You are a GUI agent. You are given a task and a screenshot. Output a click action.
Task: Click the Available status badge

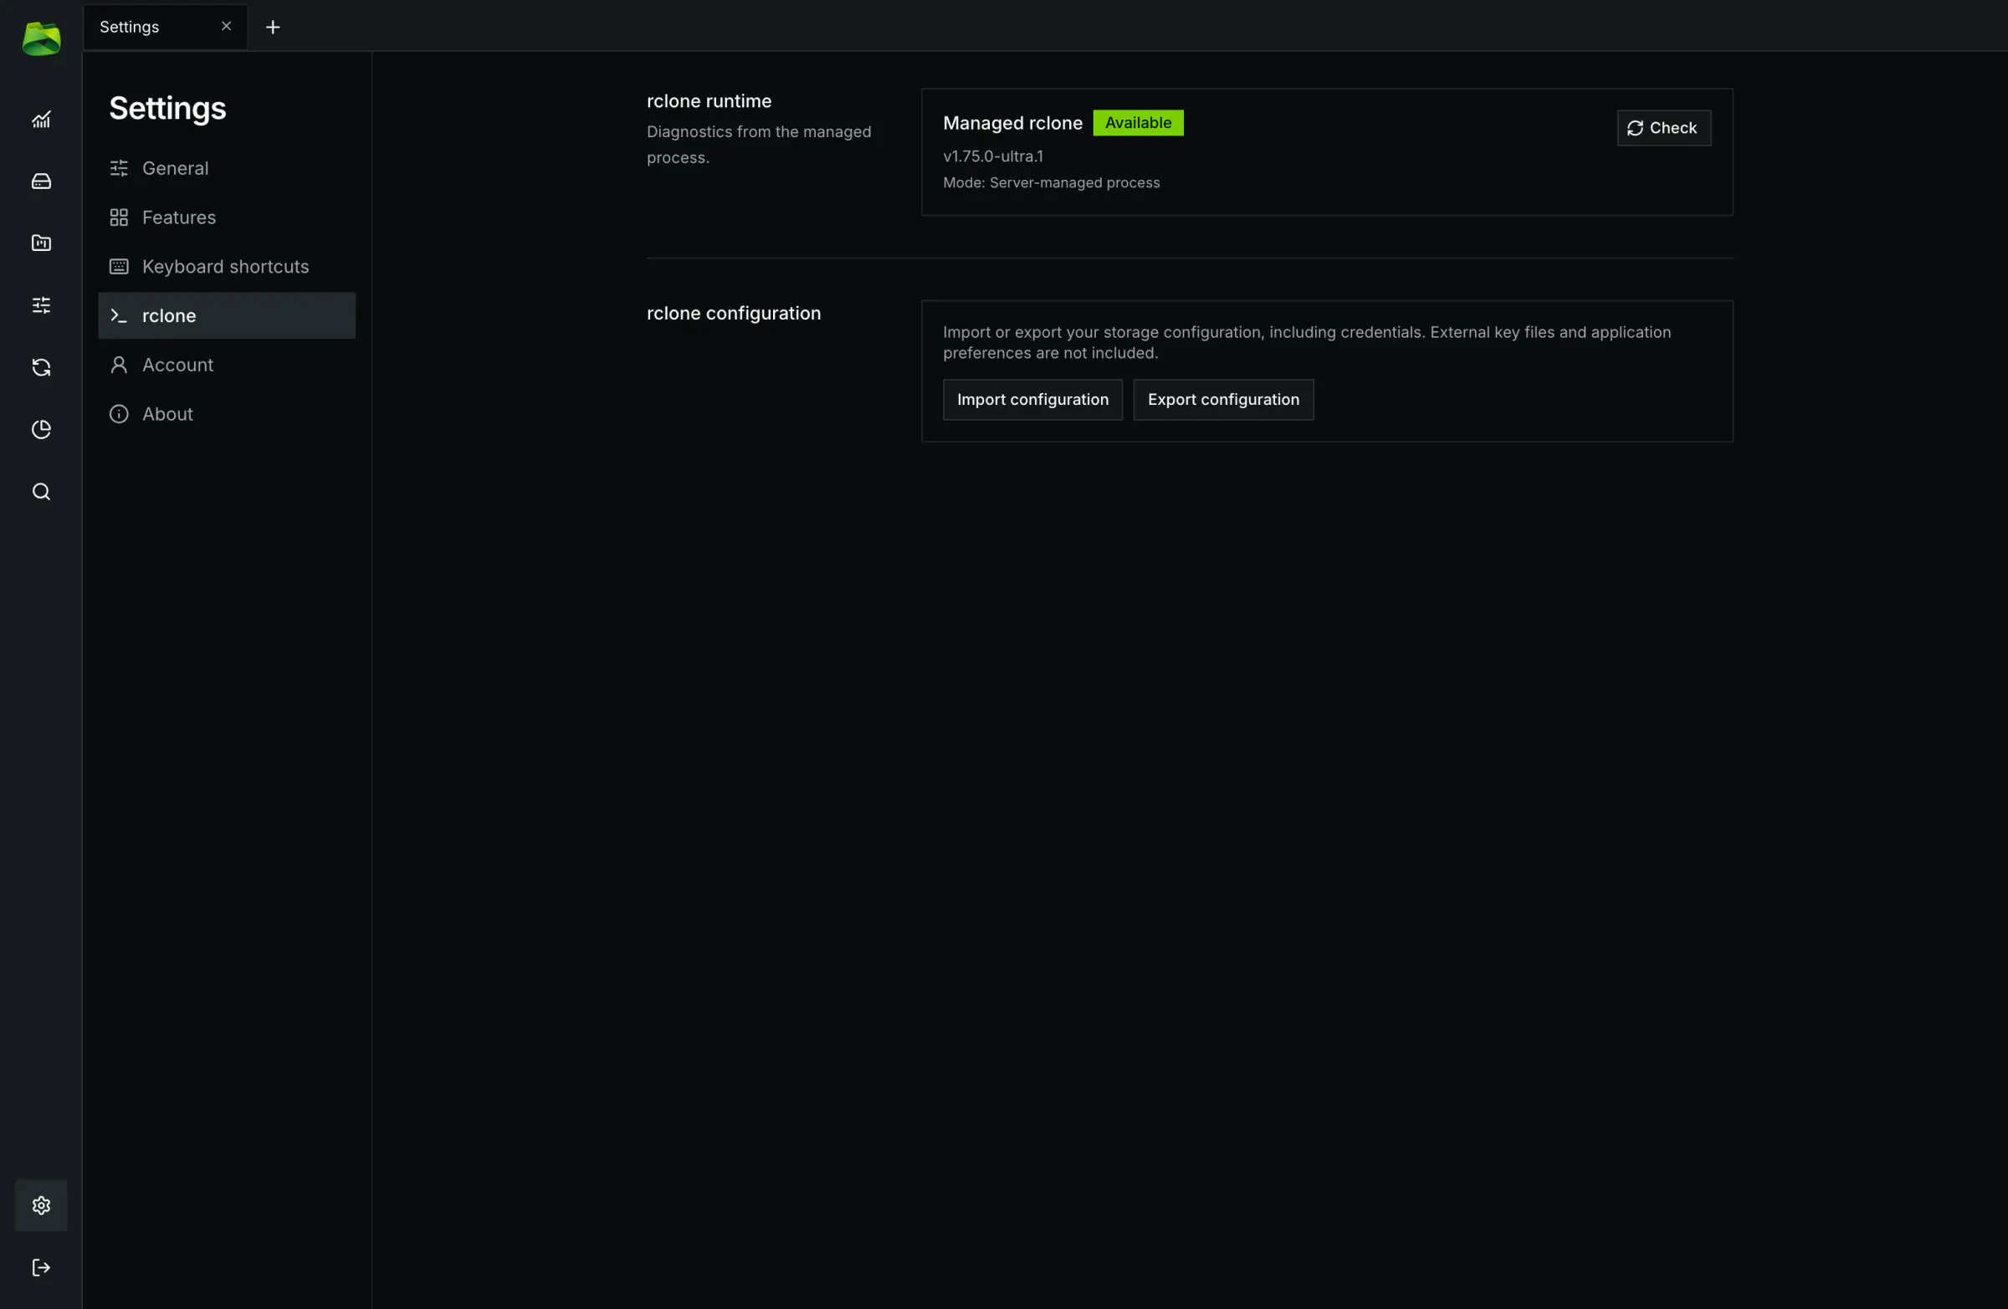(1137, 123)
